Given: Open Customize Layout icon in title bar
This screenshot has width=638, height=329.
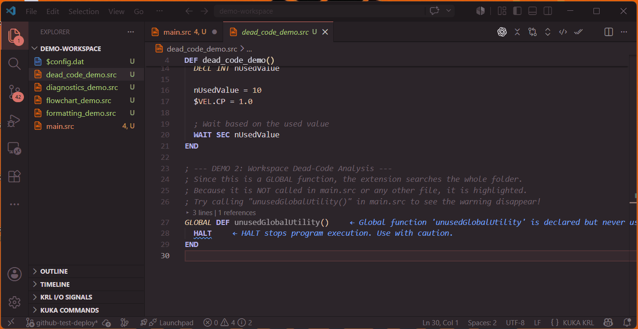Looking at the screenshot, I should point(502,11).
